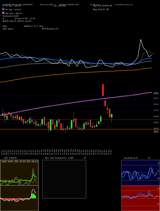160x211 pixels.
Task: Click the '(MGR) 9.1, 31.7, 26.4' values
Action: pos(33,26)
